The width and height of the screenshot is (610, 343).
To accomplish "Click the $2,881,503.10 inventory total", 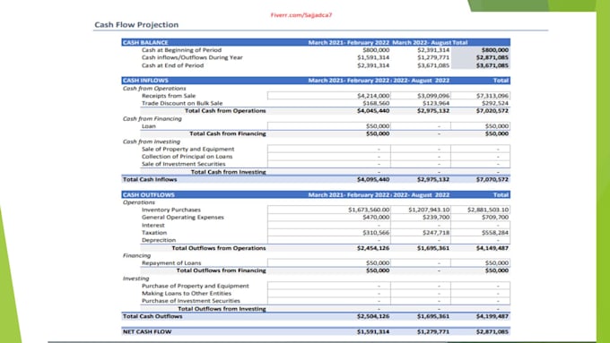I will tap(488, 210).
